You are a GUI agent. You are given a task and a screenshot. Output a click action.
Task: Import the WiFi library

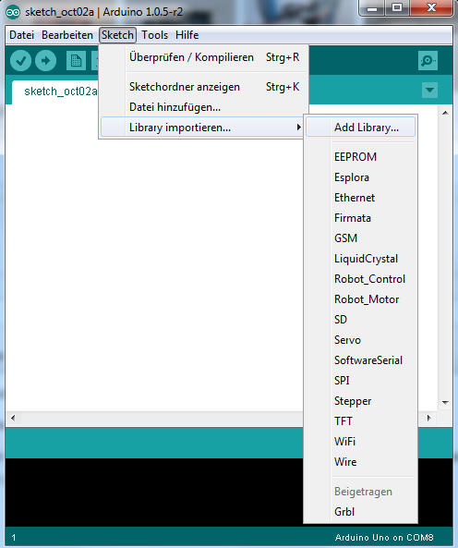[x=361, y=441]
